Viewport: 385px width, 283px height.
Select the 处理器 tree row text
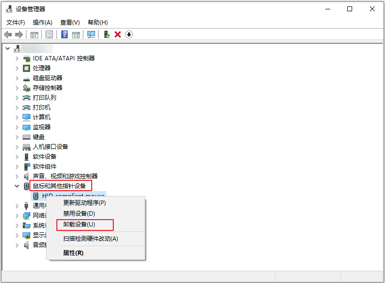(x=42, y=68)
